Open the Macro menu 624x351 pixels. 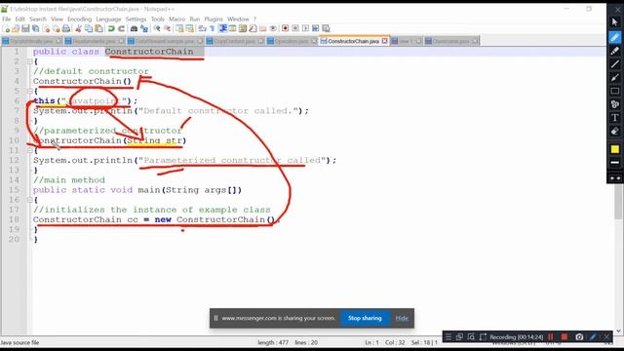176,19
